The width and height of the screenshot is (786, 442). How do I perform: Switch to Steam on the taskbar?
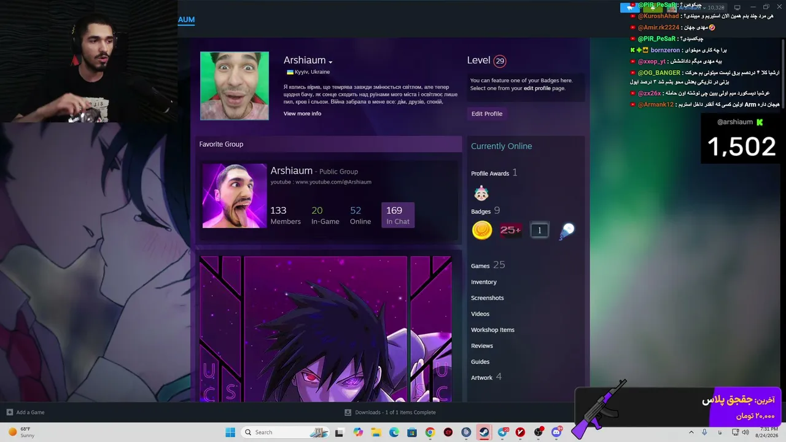pos(484,432)
